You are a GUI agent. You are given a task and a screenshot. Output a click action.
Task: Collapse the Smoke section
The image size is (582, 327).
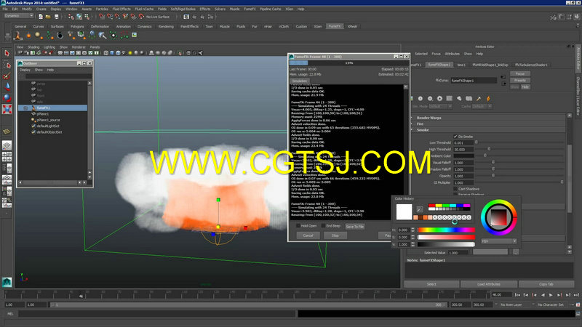coord(423,130)
